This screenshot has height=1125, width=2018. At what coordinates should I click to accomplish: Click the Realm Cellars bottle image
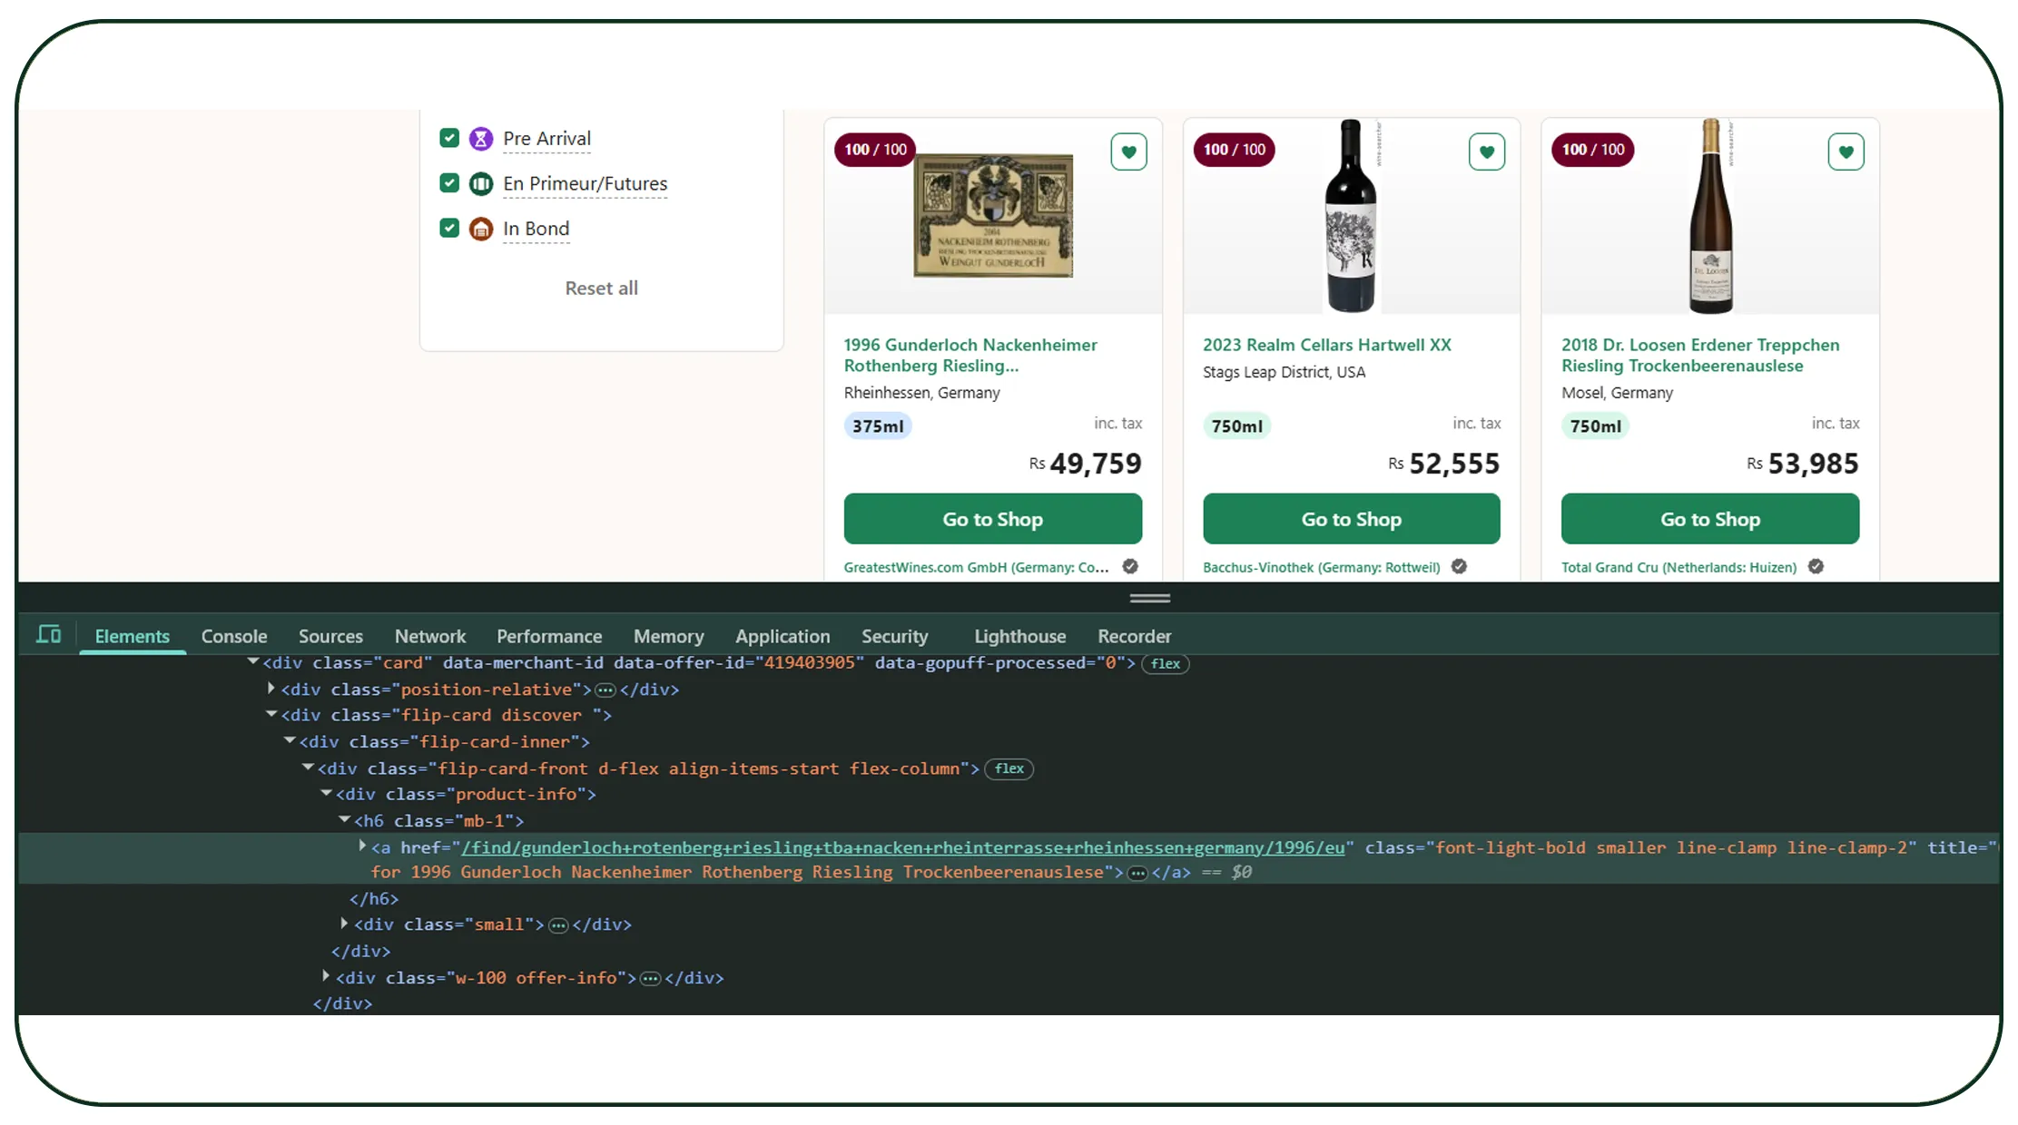click(1351, 216)
